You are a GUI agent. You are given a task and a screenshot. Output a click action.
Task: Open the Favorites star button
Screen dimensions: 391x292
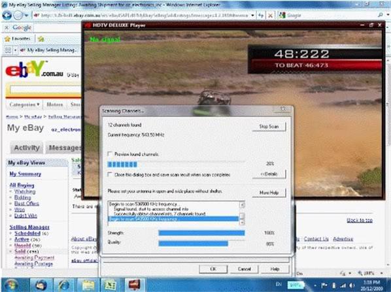pyautogui.click(x=18, y=39)
